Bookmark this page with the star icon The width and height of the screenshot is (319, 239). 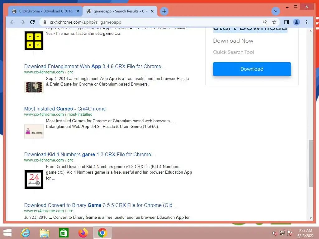[274, 22]
